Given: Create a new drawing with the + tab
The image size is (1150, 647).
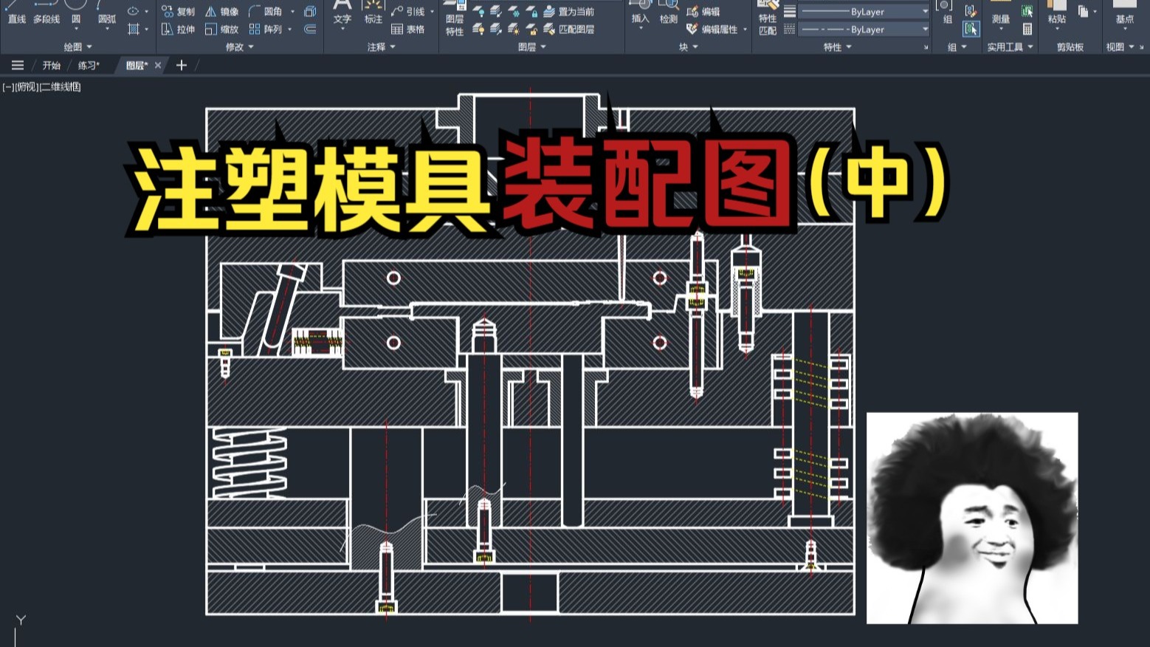Looking at the screenshot, I should coord(181,65).
